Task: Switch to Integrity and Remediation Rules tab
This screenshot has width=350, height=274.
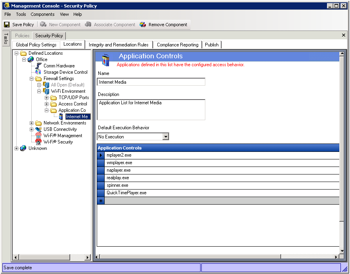Action: click(x=119, y=45)
